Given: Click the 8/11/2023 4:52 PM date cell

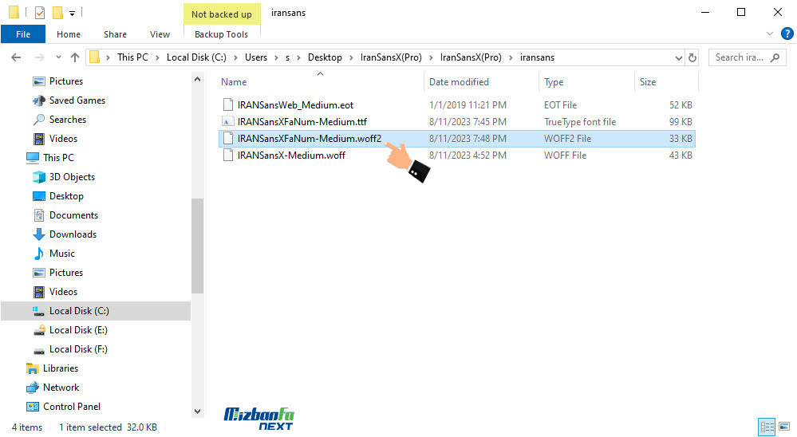Looking at the screenshot, I should click(x=468, y=156).
